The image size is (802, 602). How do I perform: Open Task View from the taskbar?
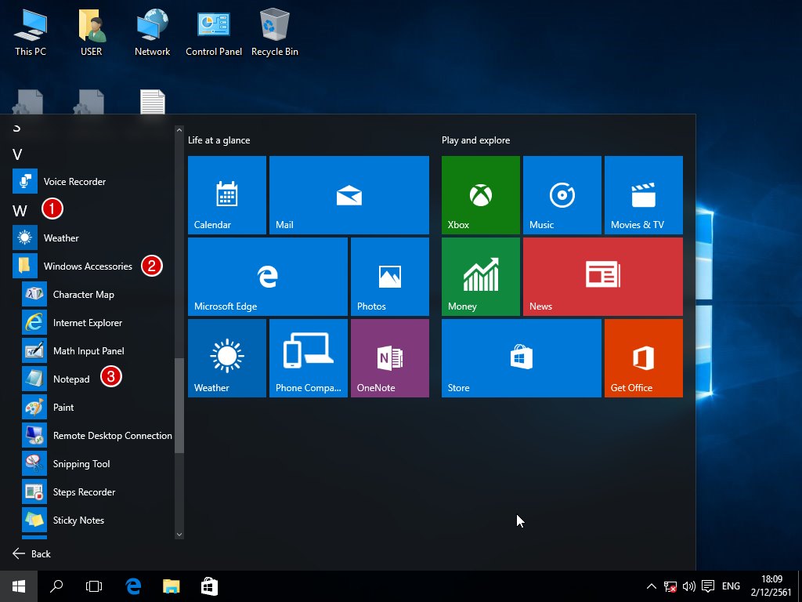94,586
